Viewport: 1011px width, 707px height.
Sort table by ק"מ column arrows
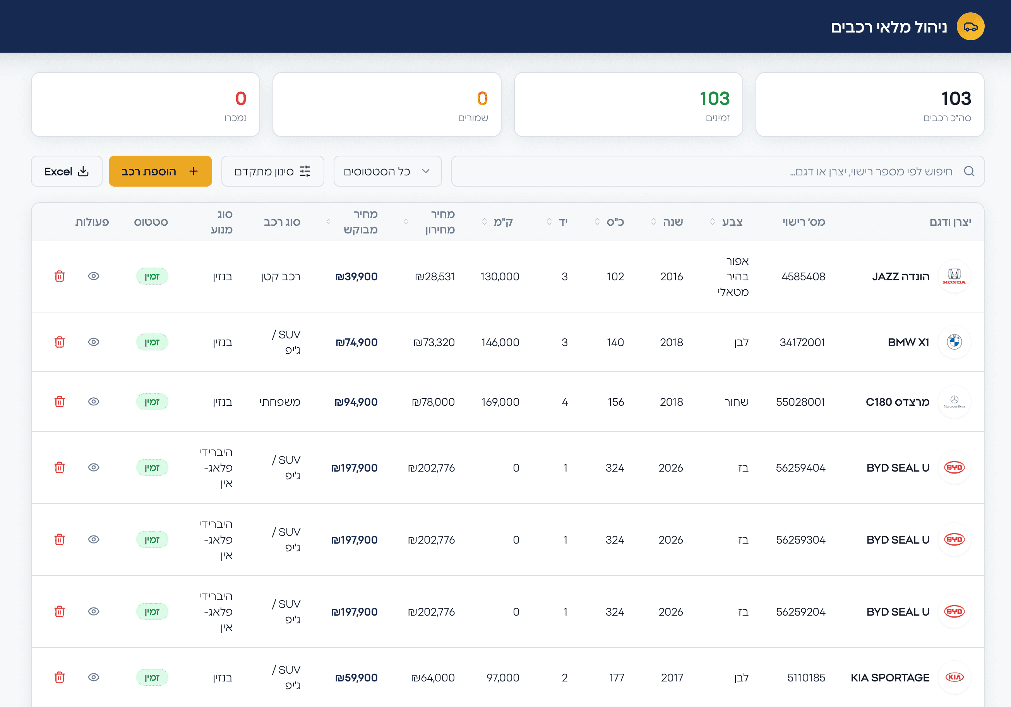click(484, 221)
